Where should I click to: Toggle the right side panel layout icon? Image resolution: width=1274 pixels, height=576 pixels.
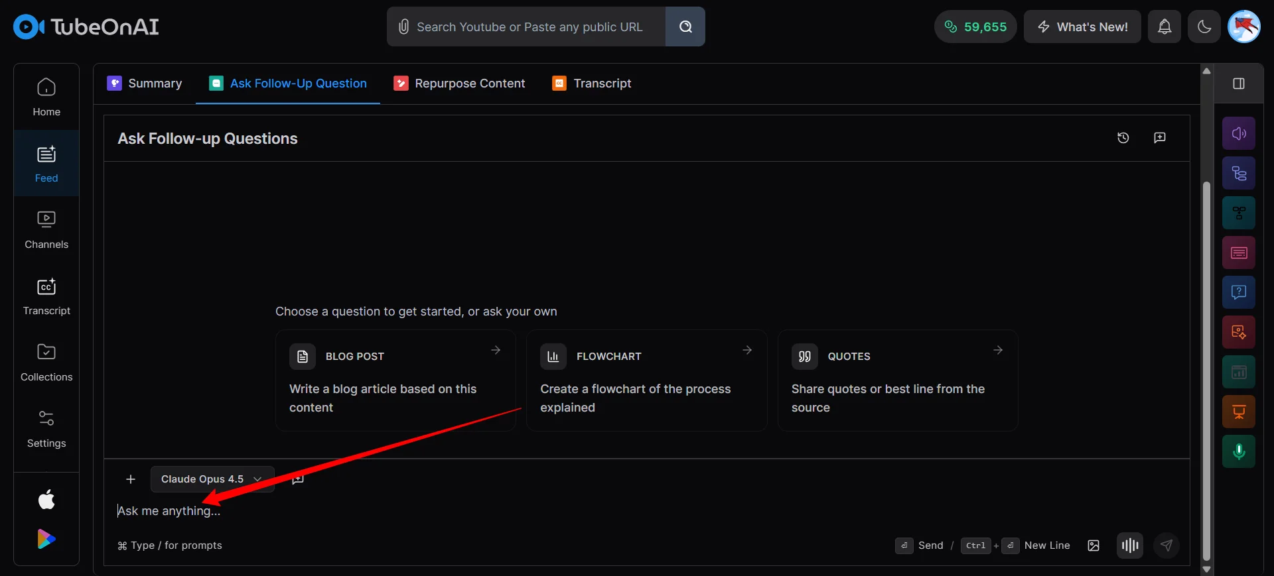pos(1239,84)
